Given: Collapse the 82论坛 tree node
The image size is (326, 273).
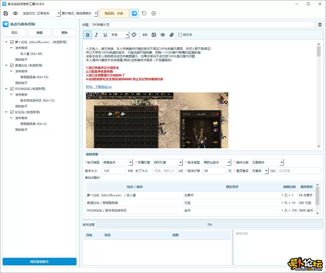Looking at the screenshot, I should [x=6, y=112].
